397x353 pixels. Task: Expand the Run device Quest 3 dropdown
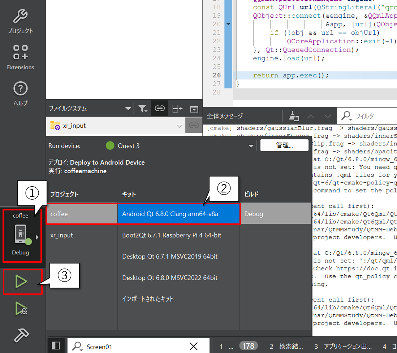click(x=251, y=146)
